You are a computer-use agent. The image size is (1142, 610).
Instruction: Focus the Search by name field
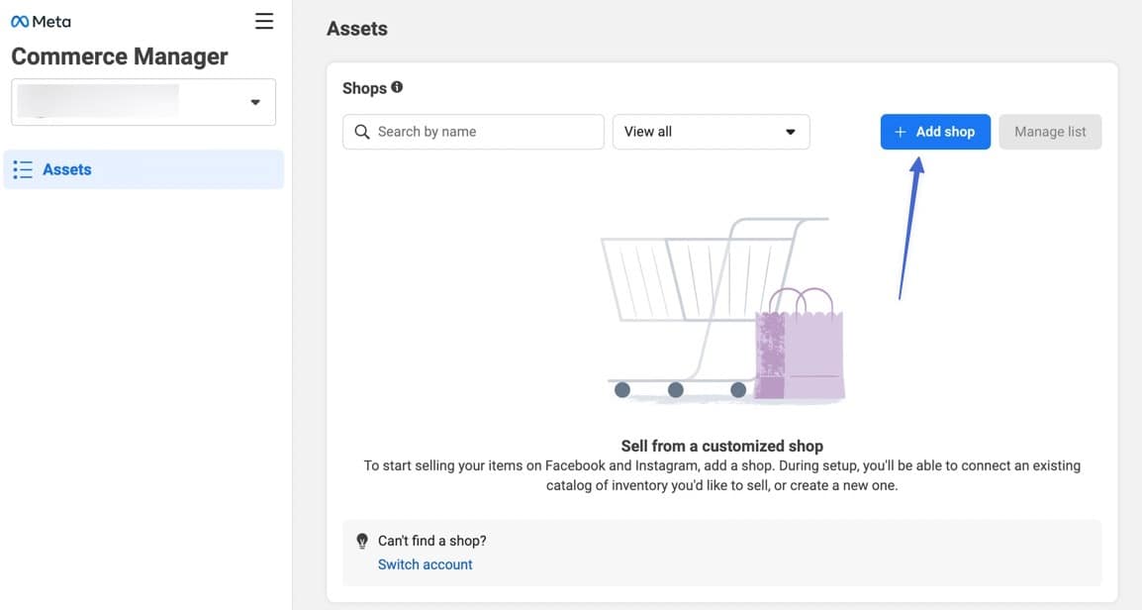[x=485, y=132]
